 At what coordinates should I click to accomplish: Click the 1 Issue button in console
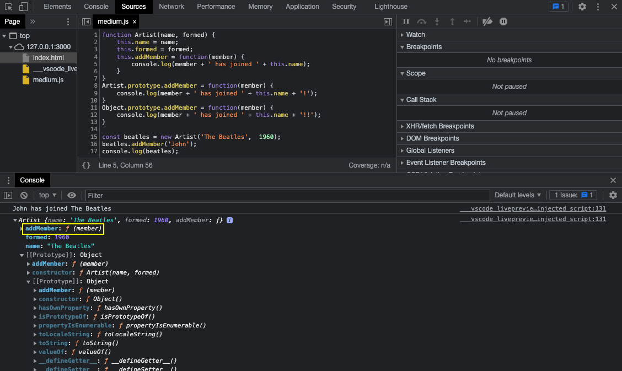[573, 195]
